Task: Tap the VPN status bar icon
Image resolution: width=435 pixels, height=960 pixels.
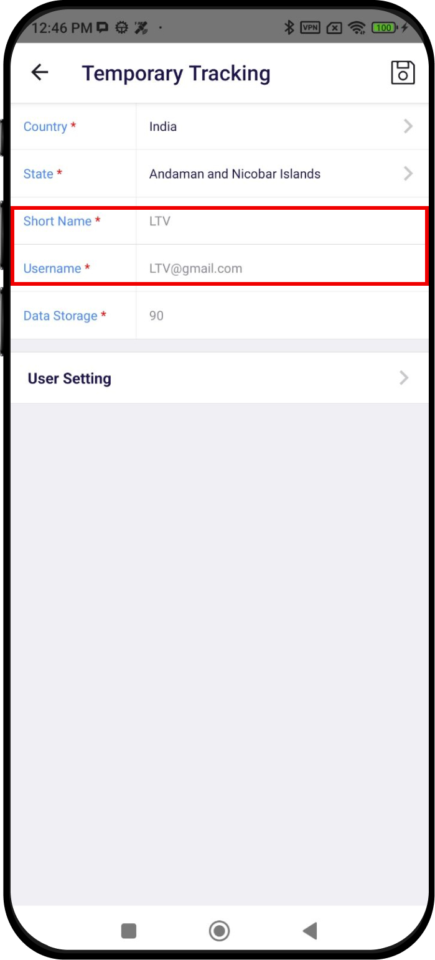Action: (310, 27)
